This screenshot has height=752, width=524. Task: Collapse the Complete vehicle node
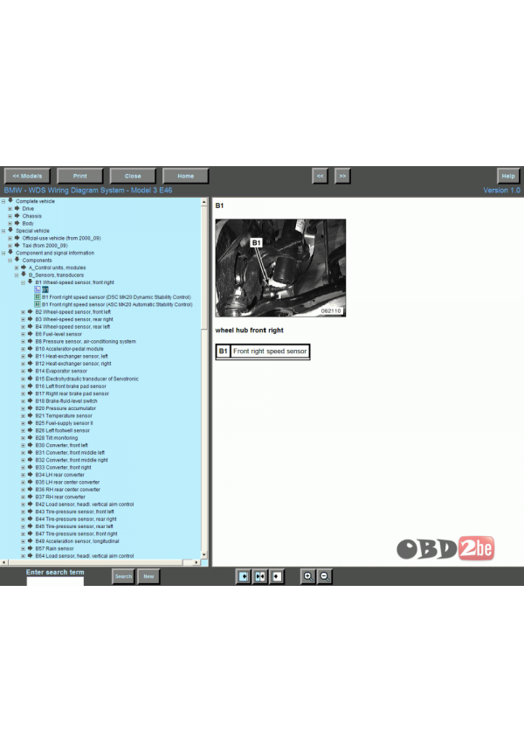point(3,201)
